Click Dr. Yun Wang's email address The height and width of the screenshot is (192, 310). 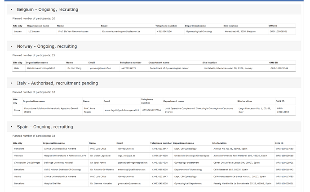[x=100, y=68]
